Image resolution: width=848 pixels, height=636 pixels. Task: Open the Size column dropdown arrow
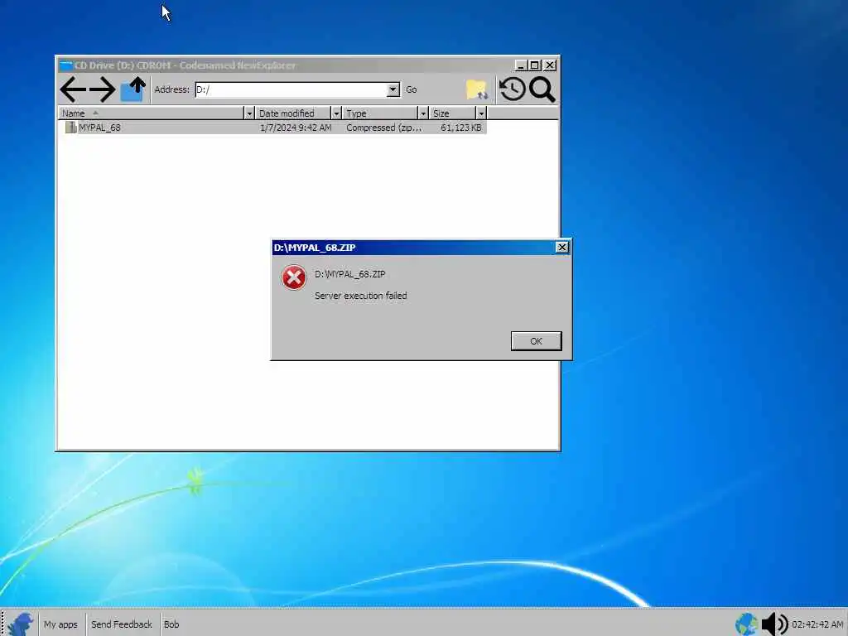point(481,113)
